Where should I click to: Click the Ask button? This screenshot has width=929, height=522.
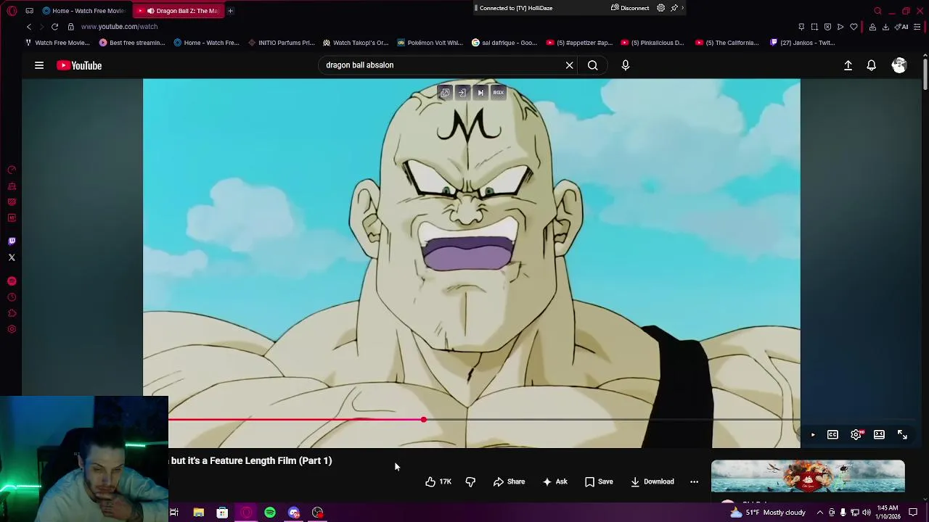[554, 481]
